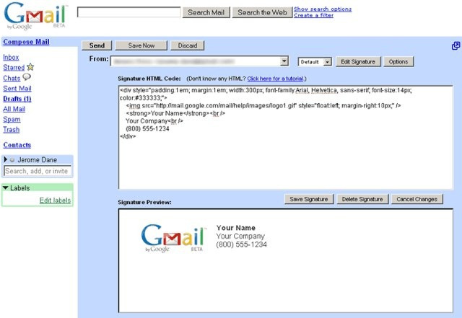Viewport: 462px width, 318px height.
Task: Click Save Signature button
Action: point(309,199)
